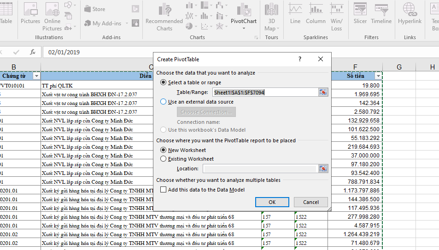Choose 'Existing Worksheet' placement option
This screenshot has height=250, width=439.
pos(164,159)
